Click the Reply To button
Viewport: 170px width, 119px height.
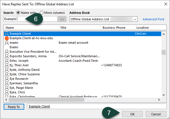click(14, 107)
